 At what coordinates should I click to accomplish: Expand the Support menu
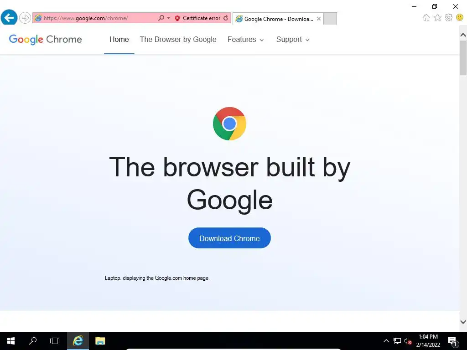coord(293,39)
